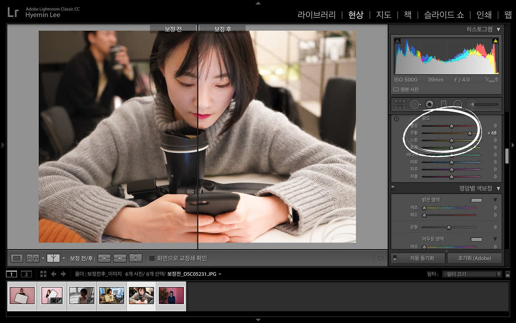This screenshot has width=516, height=323.
Task: Collapse the 히스토그램 panel
Action: tap(499, 29)
